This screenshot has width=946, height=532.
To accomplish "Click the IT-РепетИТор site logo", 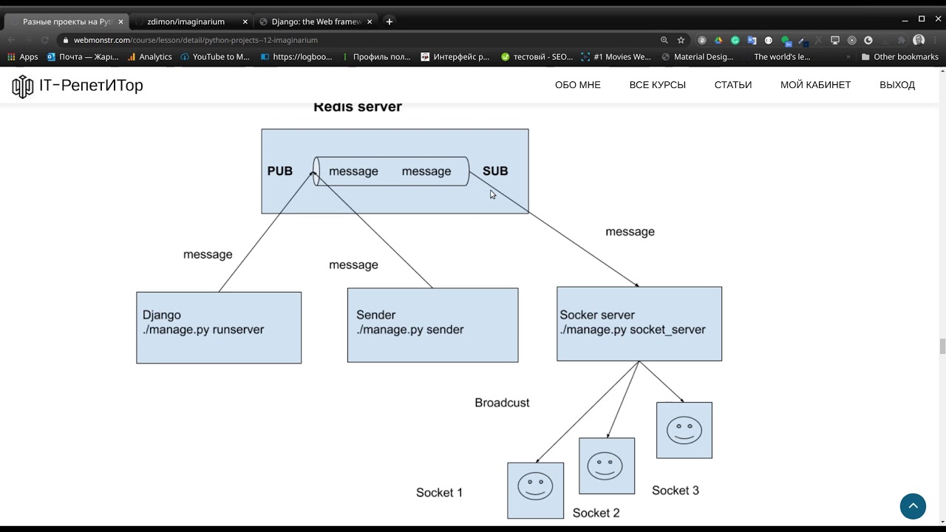I will pyautogui.click(x=78, y=86).
